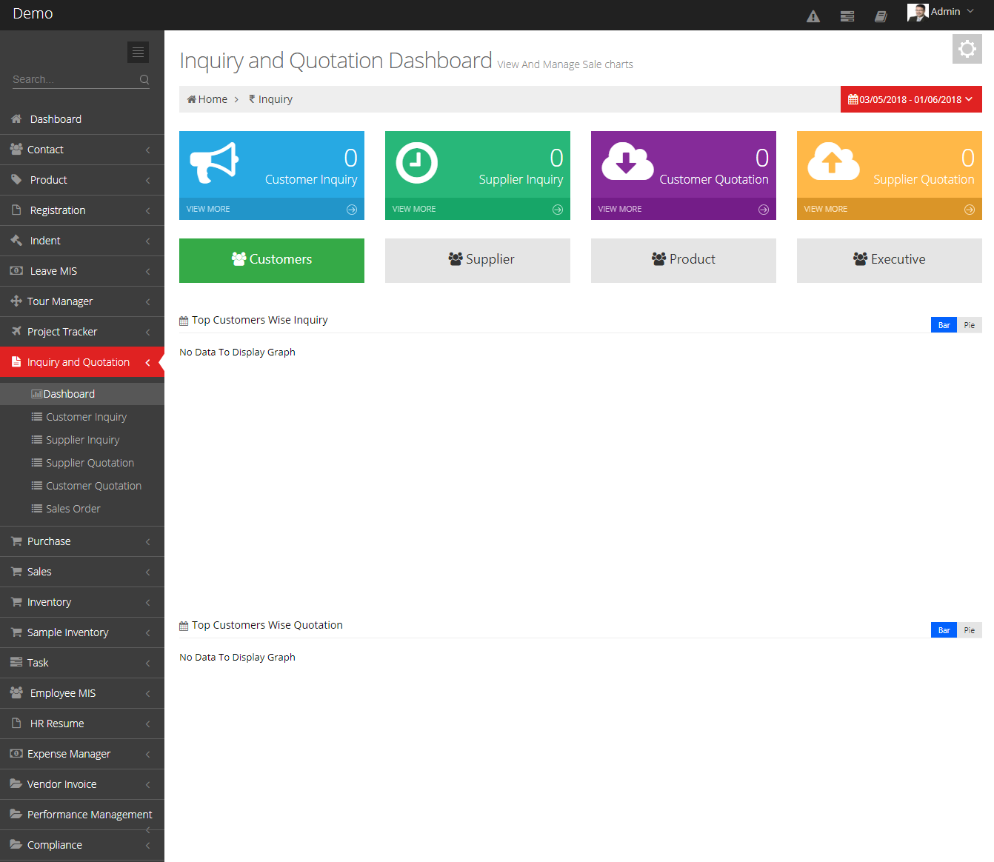Switch Top Customers Wise Inquiry chart to Bar
The image size is (994, 862).
click(x=943, y=324)
